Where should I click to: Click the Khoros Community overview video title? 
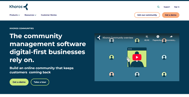[118, 38]
